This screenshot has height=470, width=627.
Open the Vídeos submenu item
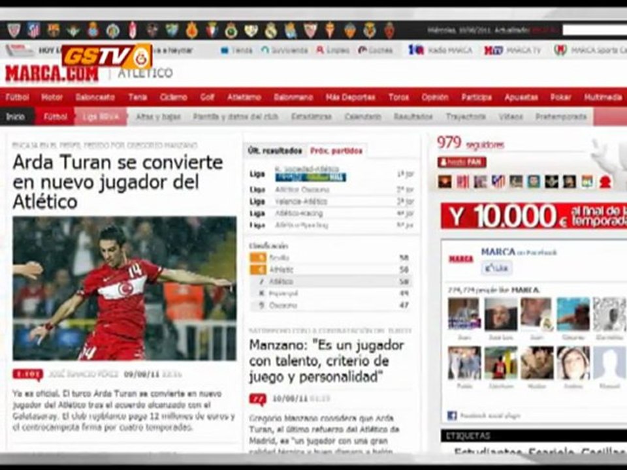[511, 117]
